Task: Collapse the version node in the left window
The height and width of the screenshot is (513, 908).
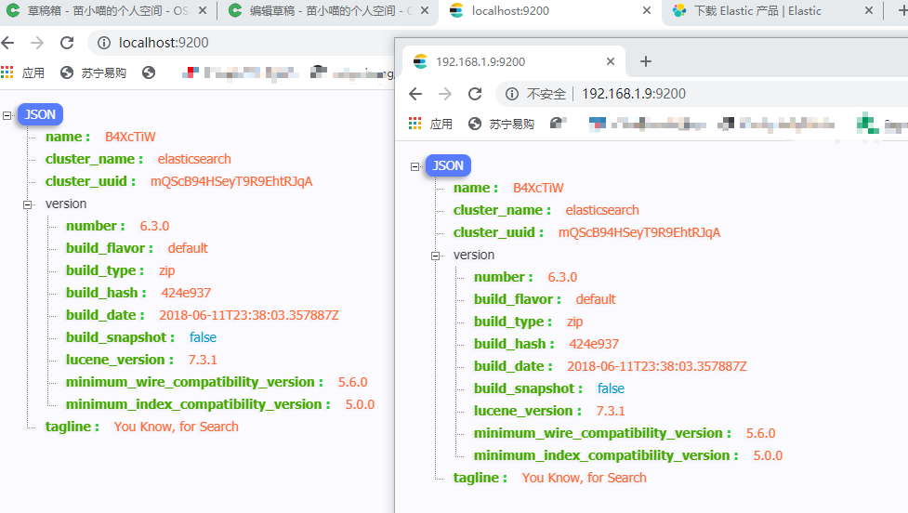Action: point(27,204)
